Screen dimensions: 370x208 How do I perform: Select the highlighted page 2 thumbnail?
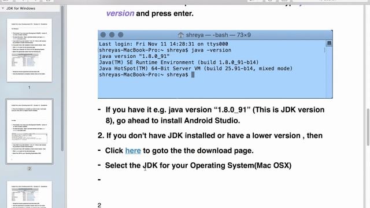point(29,131)
